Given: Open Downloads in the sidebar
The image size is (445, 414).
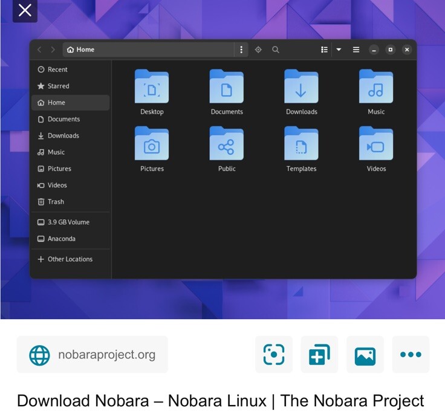Looking at the screenshot, I should click(70, 135).
